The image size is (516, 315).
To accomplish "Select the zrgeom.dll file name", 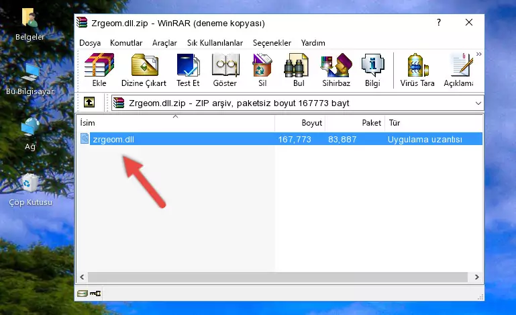I will (x=113, y=140).
